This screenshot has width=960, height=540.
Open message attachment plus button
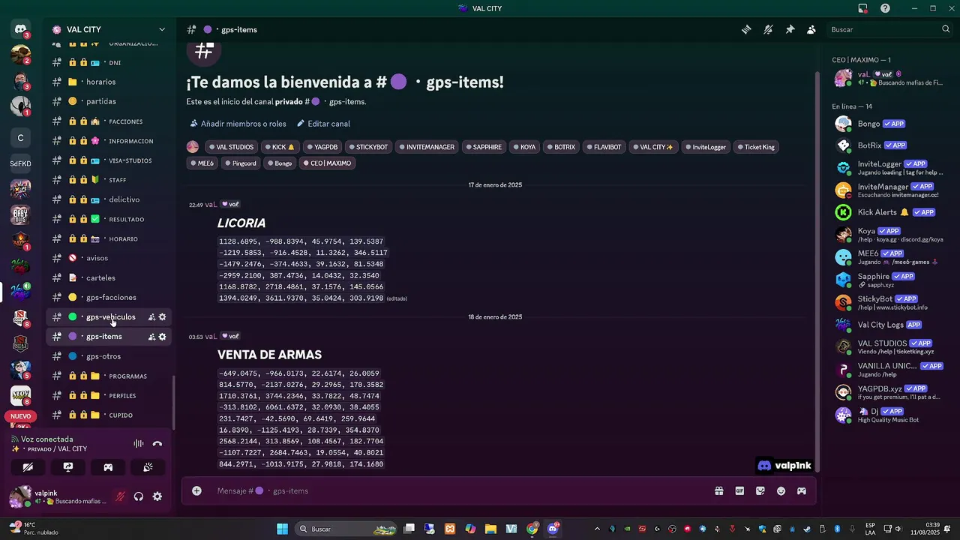[196, 490]
